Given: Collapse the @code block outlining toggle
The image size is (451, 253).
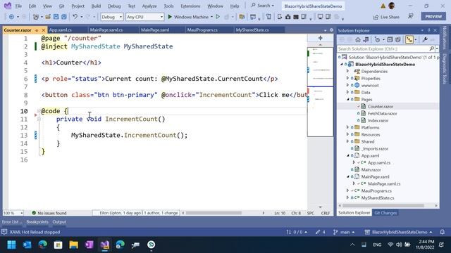Looking at the screenshot, I should tap(39, 111).
